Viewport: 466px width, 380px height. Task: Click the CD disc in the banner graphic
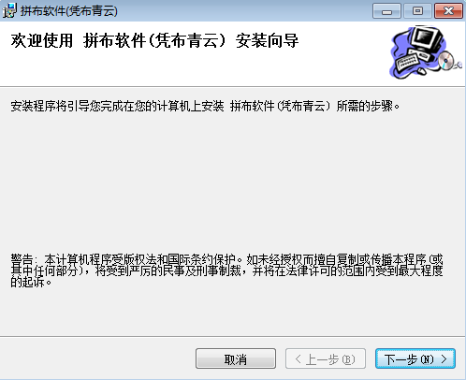click(446, 60)
